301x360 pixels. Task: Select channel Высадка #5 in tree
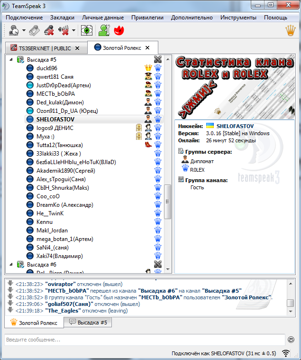[x=42, y=60]
